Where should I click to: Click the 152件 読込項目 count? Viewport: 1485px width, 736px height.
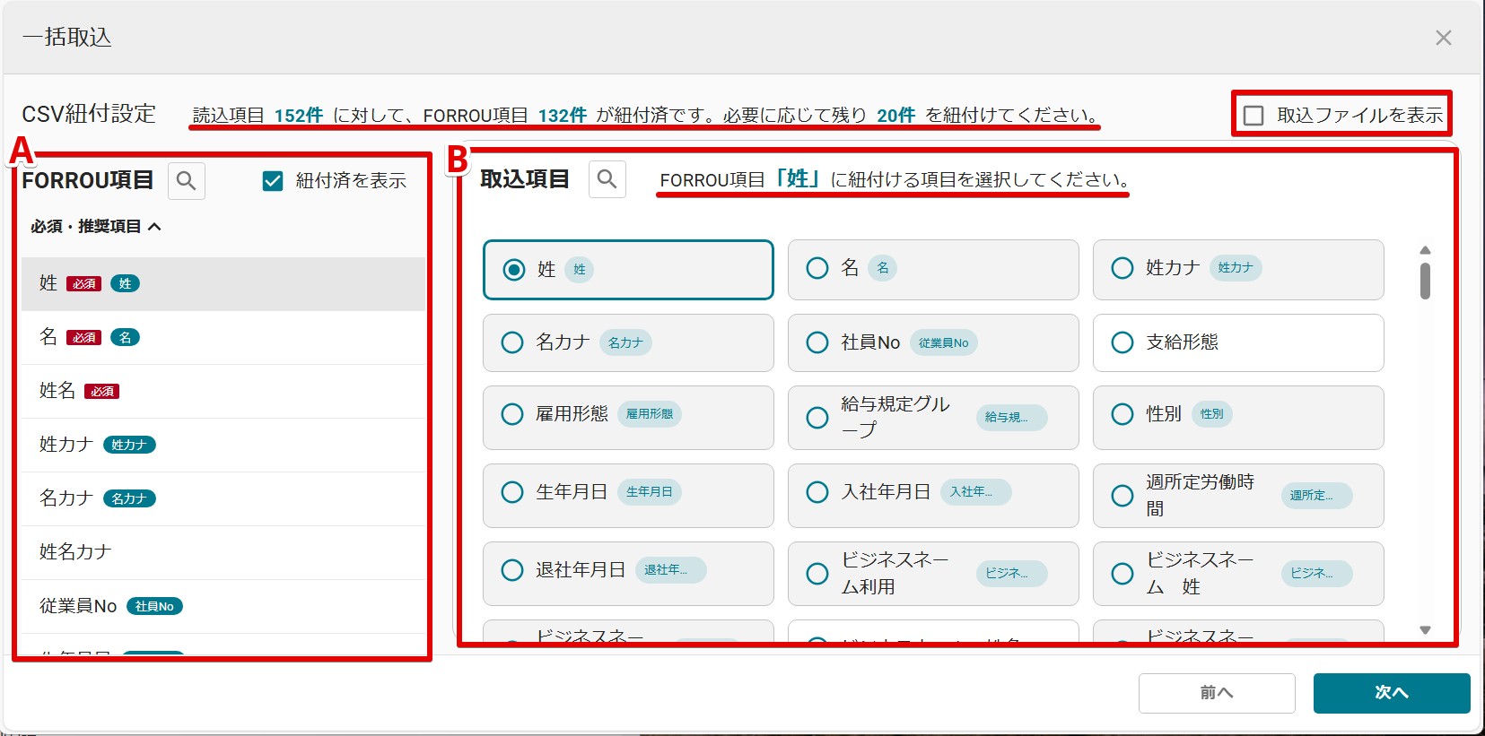tap(299, 116)
